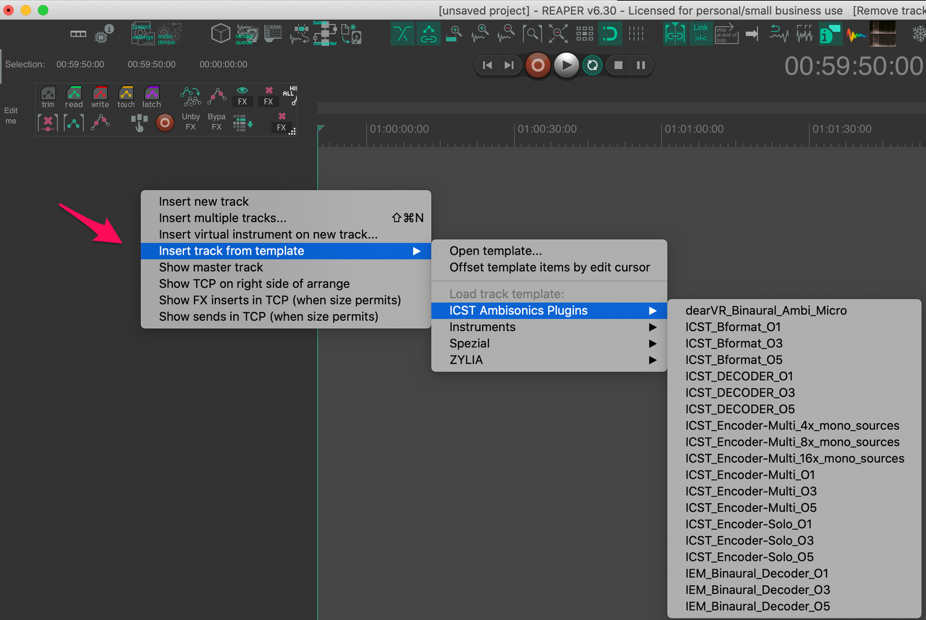Choose Show master track menu entry
This screenshot has width=926, height=620.
click(211, 267)
